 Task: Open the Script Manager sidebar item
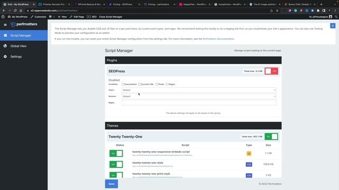pyautogui.click(x=23, y=35)
